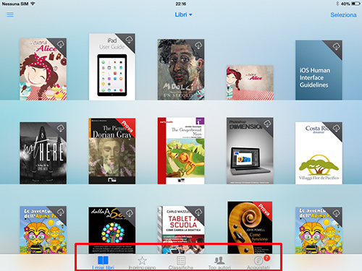Viewport: 362px width, 271px height.
Task: Open the In primo piano tab
Action: [142, 263]
